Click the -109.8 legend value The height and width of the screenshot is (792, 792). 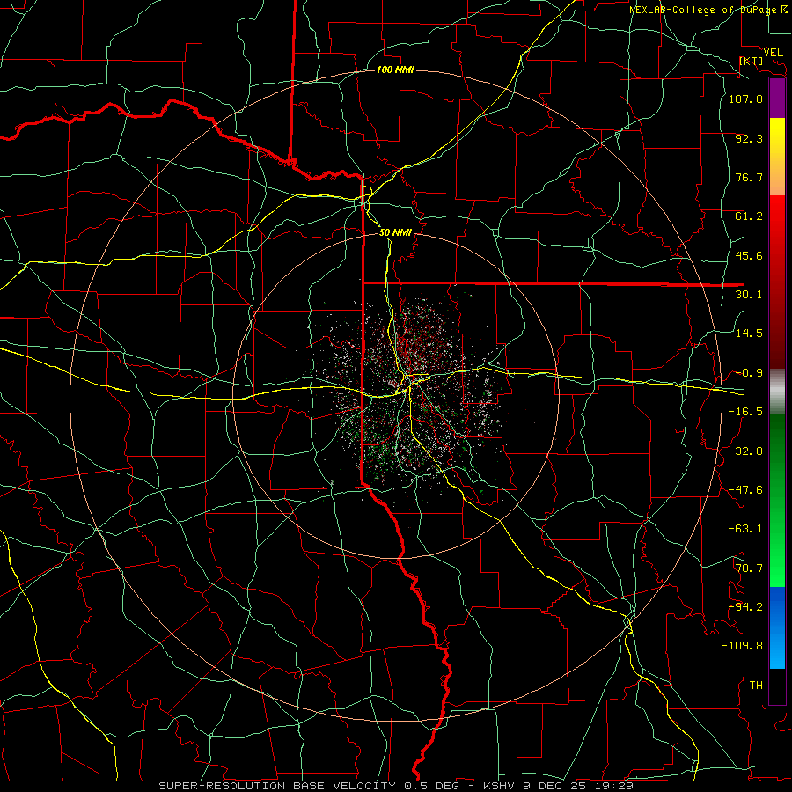point(742,646)
